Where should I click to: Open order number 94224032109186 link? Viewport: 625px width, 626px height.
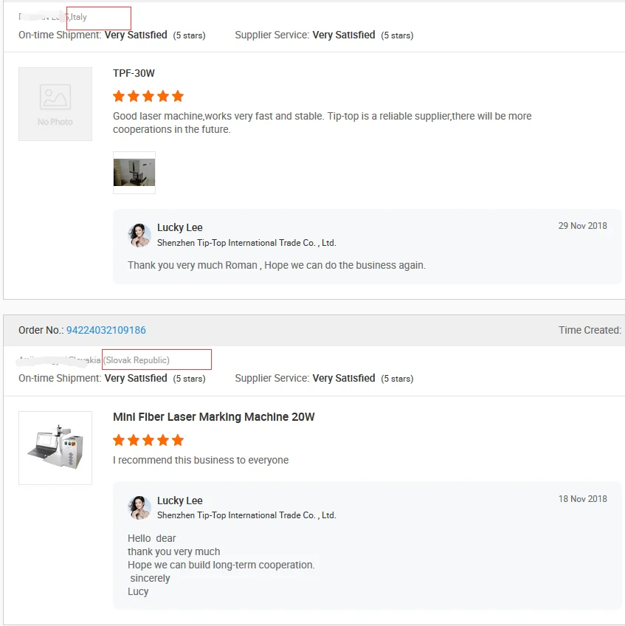click(x=106, y=330)
